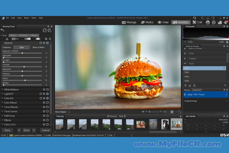Image resolution: width=229 pixels, height=153 pixels.
Task: Open Color EQ gear menu
Action: tap(44, 98)
